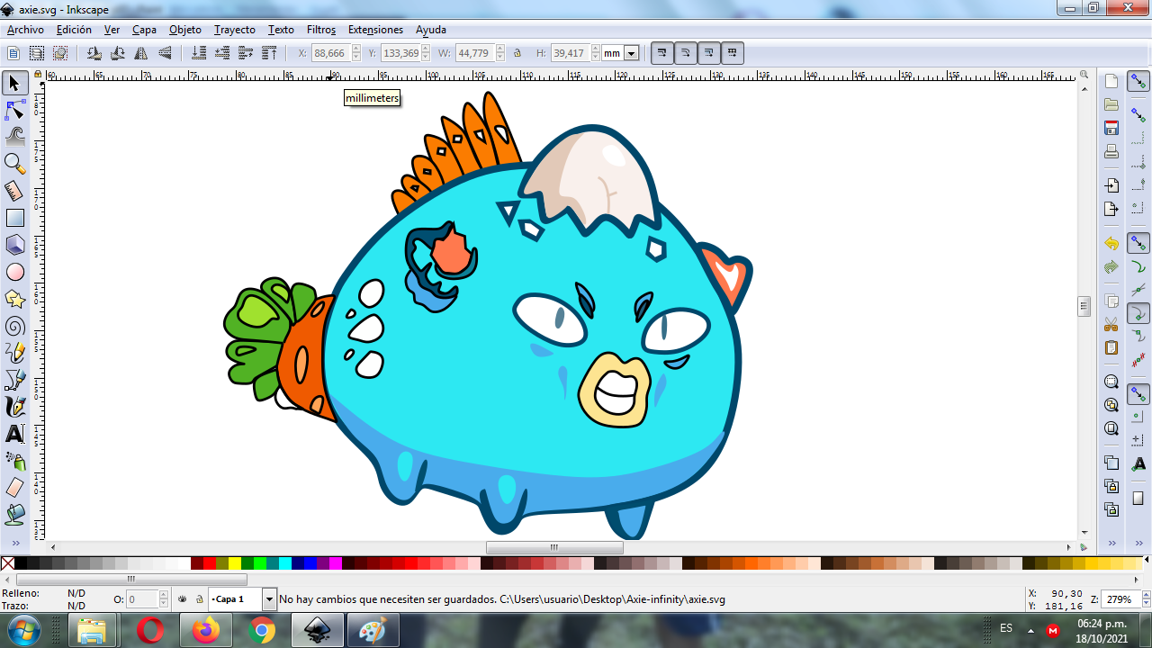Screen dimensions: 1152x648
Task: Toggle layer visibility eye in status bar
Action: pyautogui.click(x=183, y=598)
